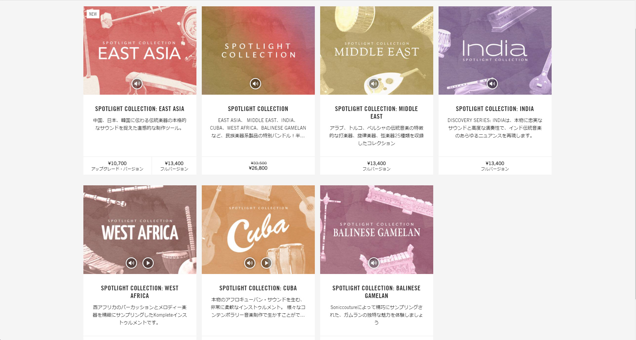Play video on Cuba card
The image size is (636, 340).
point(266,263)
